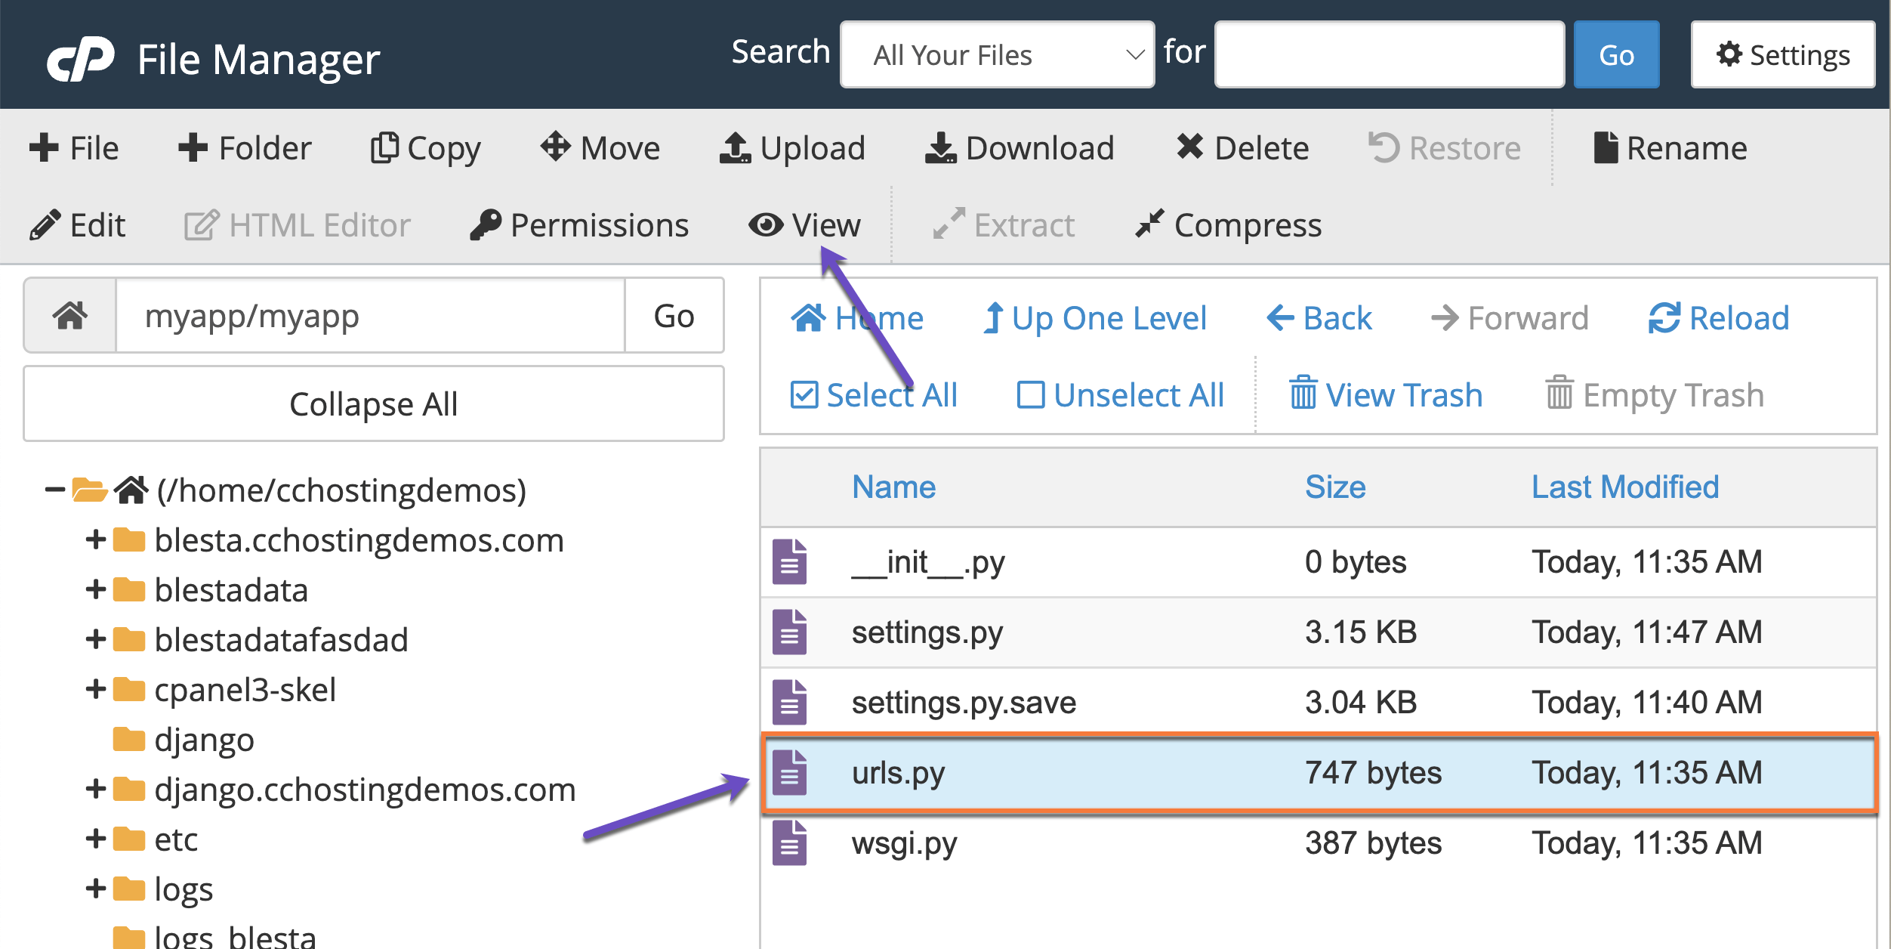Image resolution: width=1891 pixels, height=949 pixels.
Task: Expand the blesta.cchostingdemos.com folder
Action: coord(94,539)
